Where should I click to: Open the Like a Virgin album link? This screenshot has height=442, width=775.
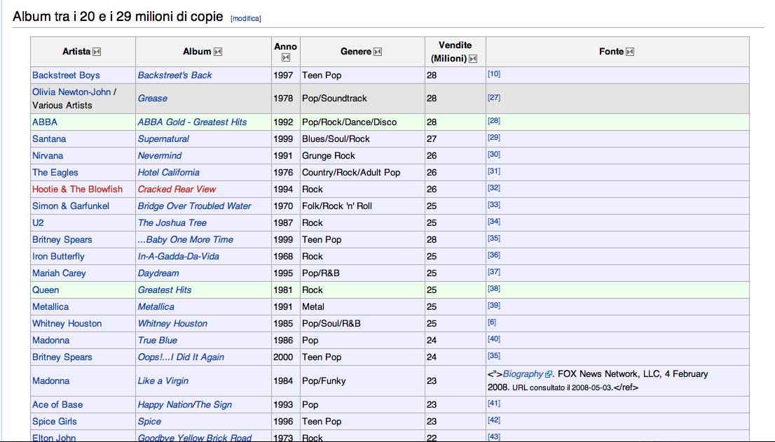[x=163, y=380]
